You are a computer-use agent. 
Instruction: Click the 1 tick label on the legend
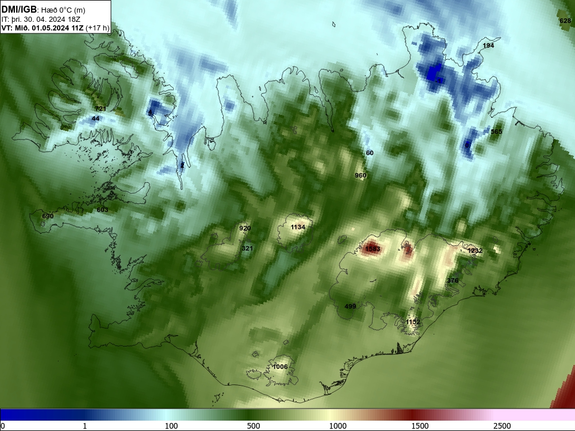coord(85,426)
